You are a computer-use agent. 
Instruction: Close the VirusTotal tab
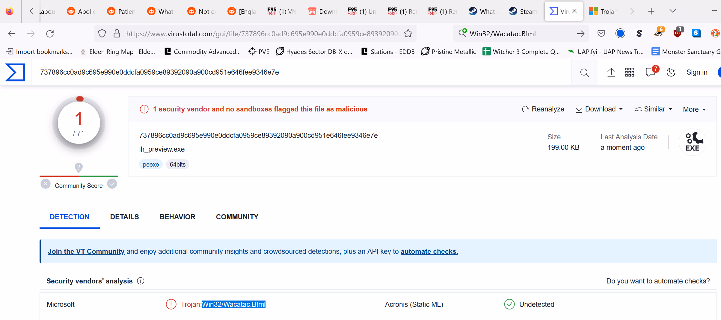point(574,11)
